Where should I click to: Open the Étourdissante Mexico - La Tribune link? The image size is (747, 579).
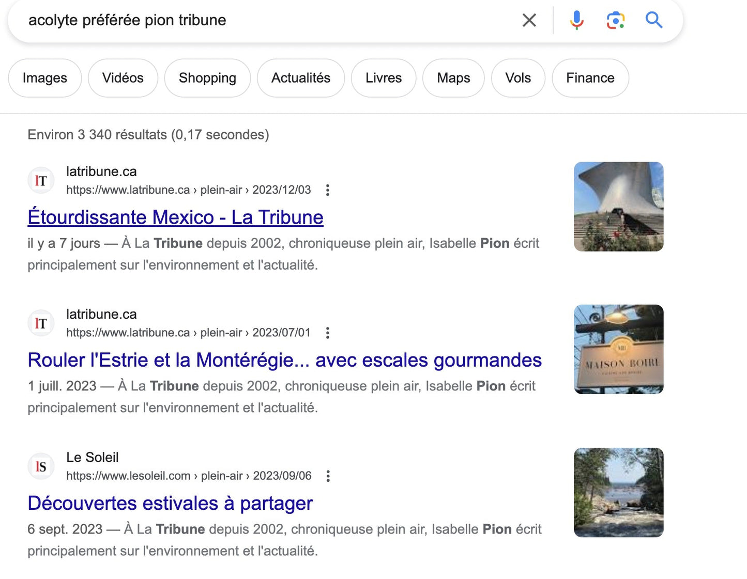pos(175,217)
